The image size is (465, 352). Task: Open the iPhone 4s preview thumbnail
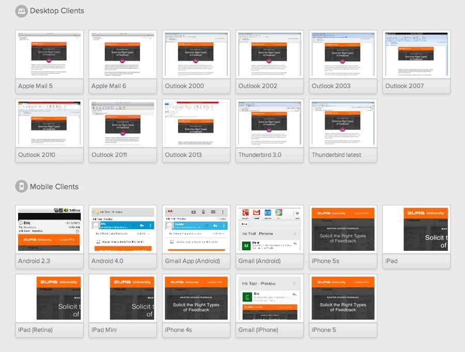coord(196,298)
